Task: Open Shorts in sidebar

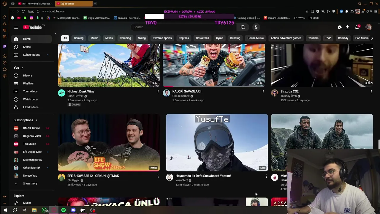Action: click(31, 47)
